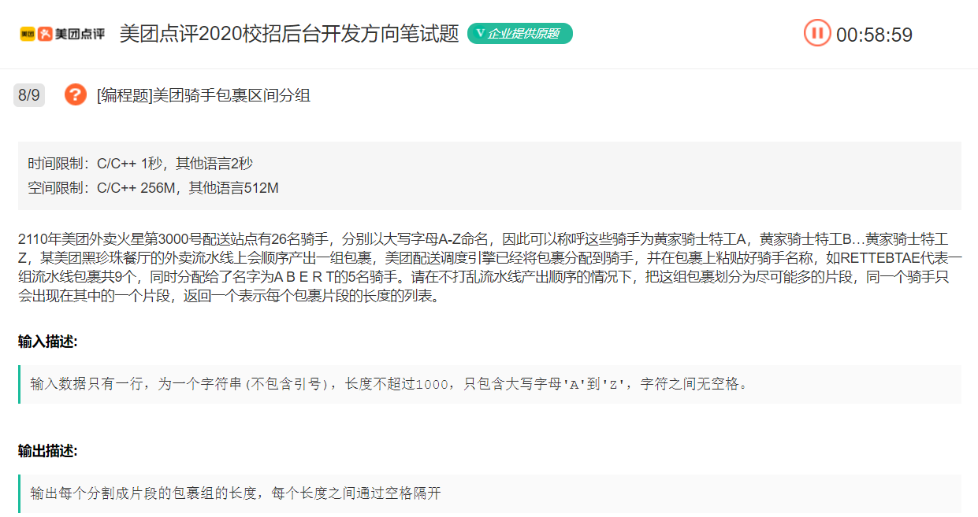The height and width of the screenshot is (517, 978).
Task: Click the input description code block
Action: tap(489, 384)
